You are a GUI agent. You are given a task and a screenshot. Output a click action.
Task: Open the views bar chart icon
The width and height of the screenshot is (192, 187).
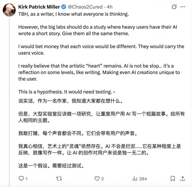(x=135, y=179)
